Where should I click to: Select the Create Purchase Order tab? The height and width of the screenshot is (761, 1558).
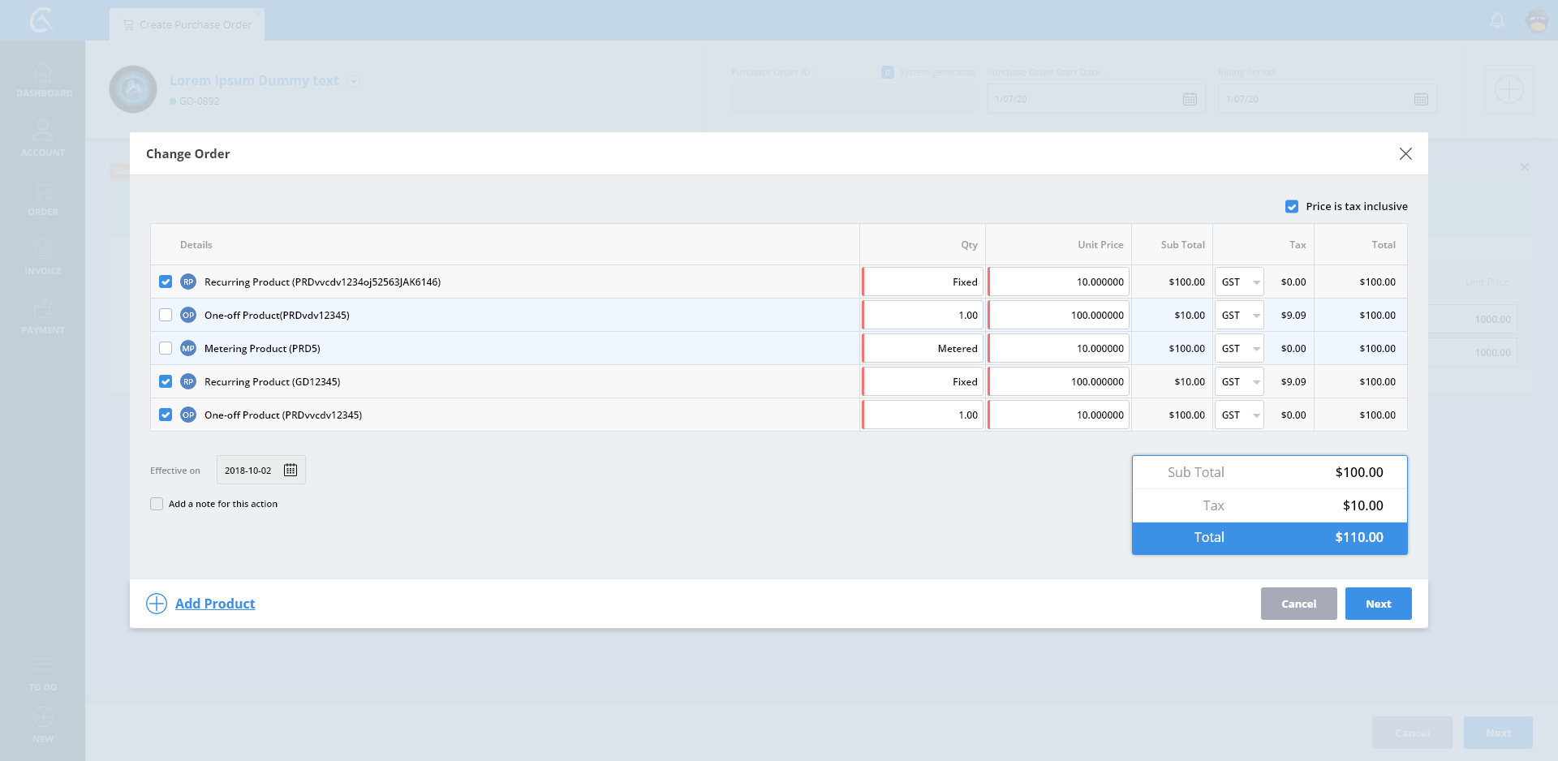187,24
